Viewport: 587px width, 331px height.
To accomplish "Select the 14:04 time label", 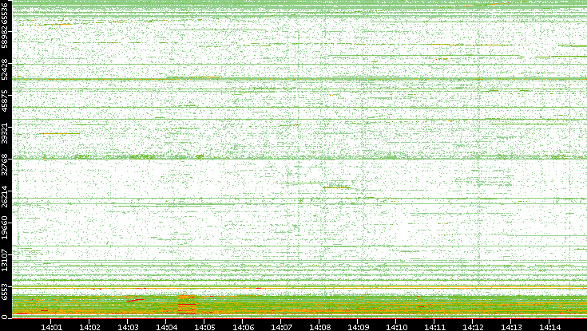I will 166,327.
